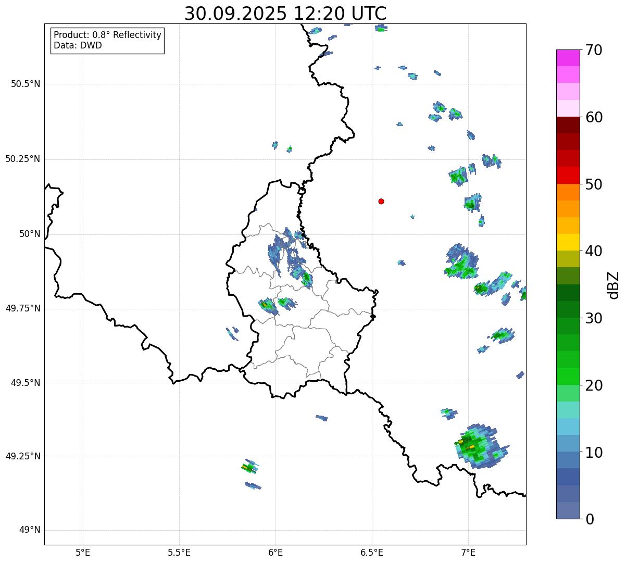Click the "Product: 0.8° Reflectivity" legend text
The height and width of the screenshot is (563, 626).
coord(107,35)
